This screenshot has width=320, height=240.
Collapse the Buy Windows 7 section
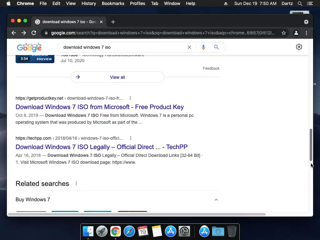click(x=216, y=200)
